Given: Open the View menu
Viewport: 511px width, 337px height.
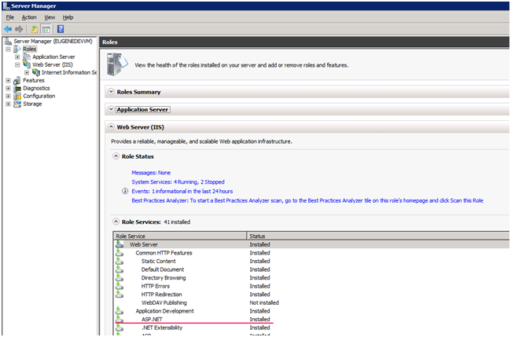Looking at the screenshot, I should [x=50, y=16].
